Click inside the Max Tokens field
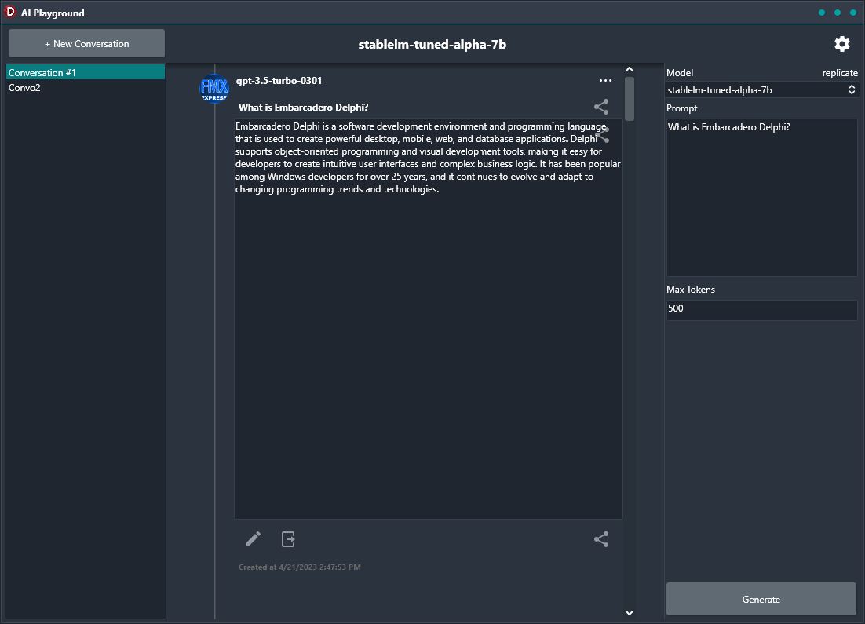865x624 pixels. pos(761,308)
